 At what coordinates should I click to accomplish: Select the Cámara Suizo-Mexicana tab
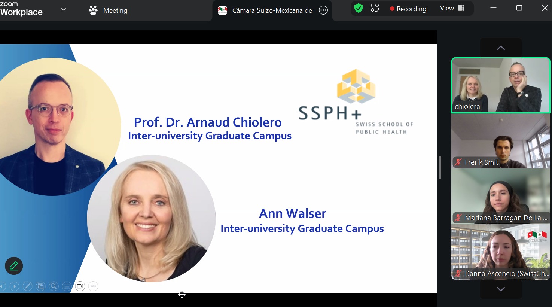click(266, 10)
